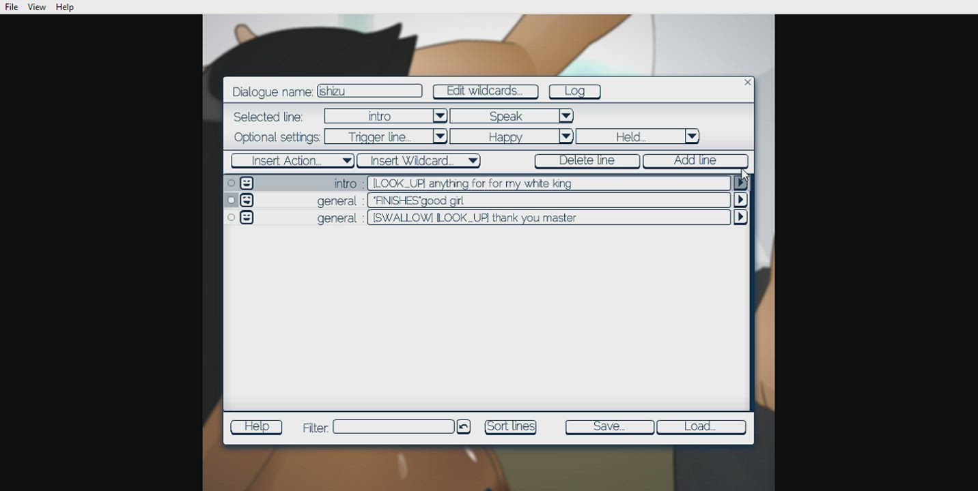Play the intro line with its arrow button
The height and width of the screenshot is (491, 978).
pyautogui.click(x=740, y=183)
